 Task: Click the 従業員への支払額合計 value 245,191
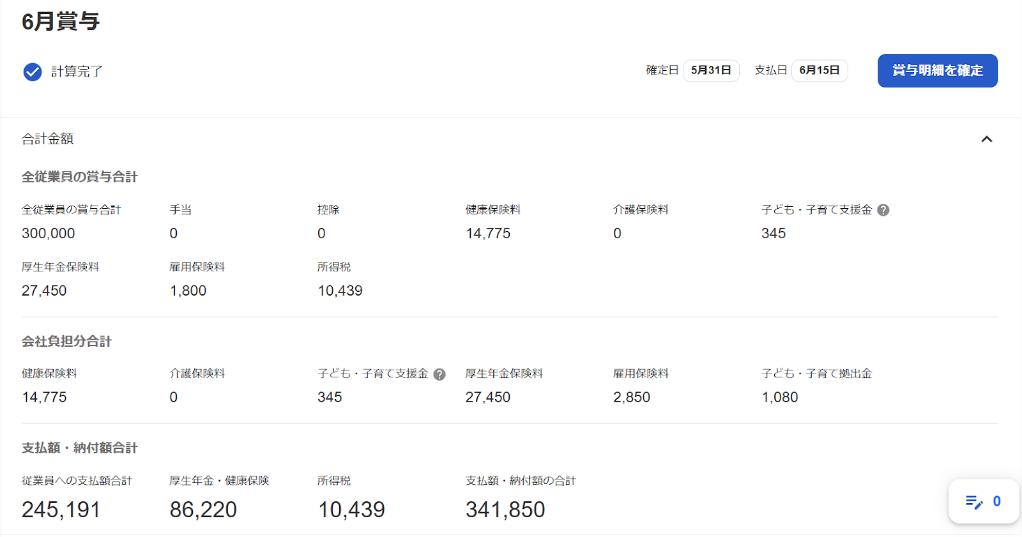coord(61,510)
